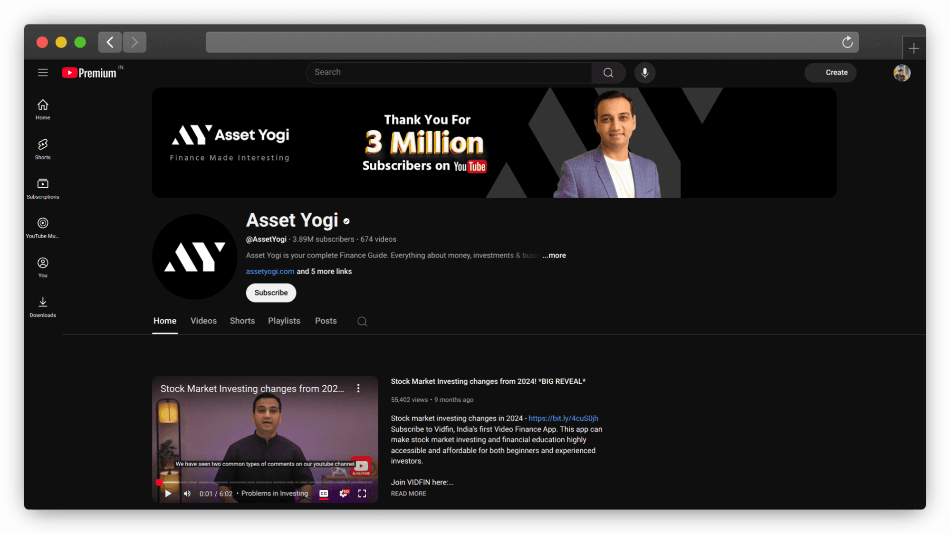Click the 55,402 views text
Image resolution: width=950 pixels, height=534 pixels.
pos(409,400)
